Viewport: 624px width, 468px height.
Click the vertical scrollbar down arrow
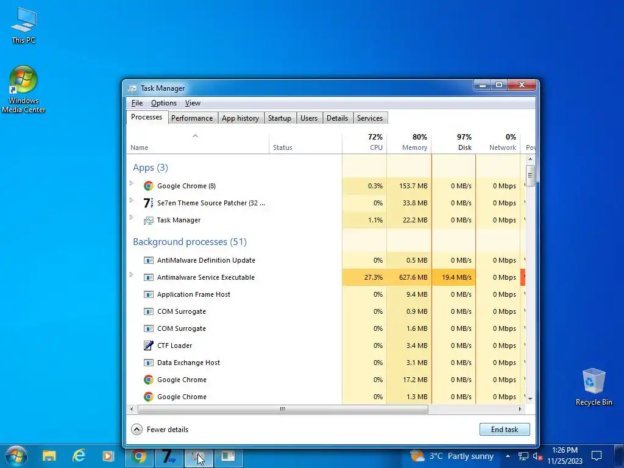pos(530,399)
